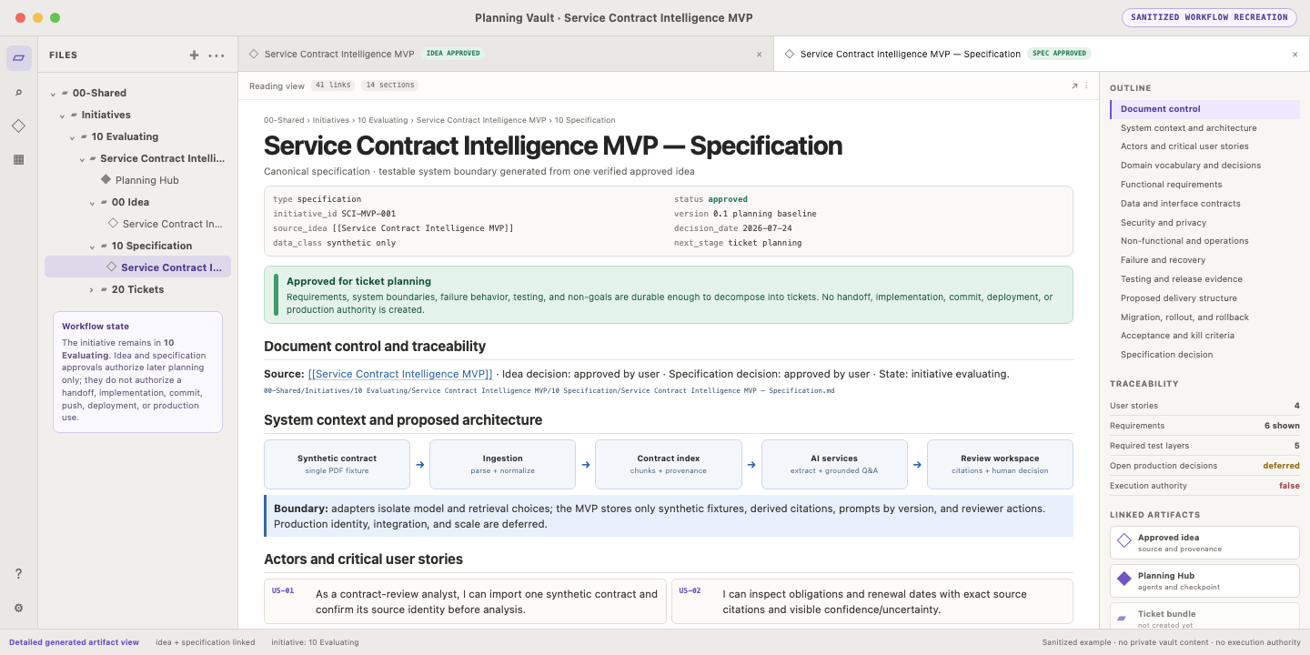Open the grid view icon in left rail

point(19,159)
